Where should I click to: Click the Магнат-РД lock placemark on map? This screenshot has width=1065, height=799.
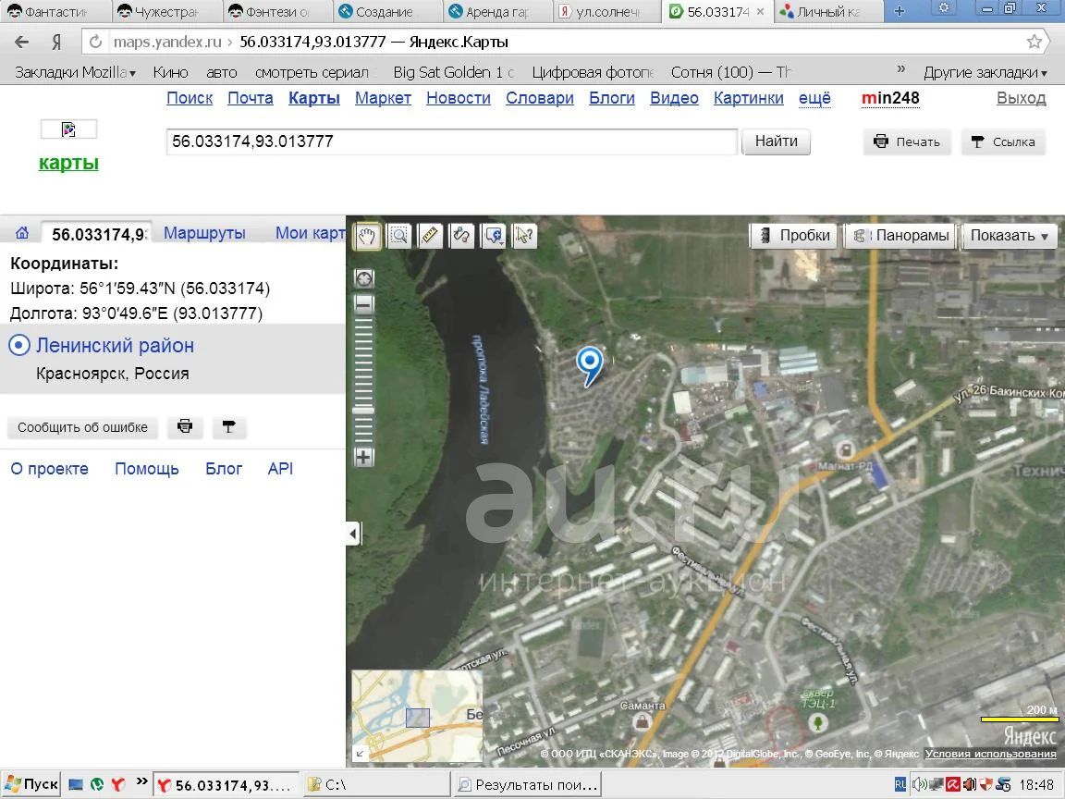click(846, 449)
